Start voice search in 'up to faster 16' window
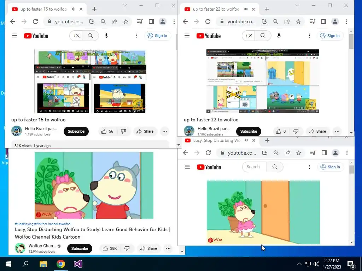The image size is (362, 271). (x=106, y=36)
